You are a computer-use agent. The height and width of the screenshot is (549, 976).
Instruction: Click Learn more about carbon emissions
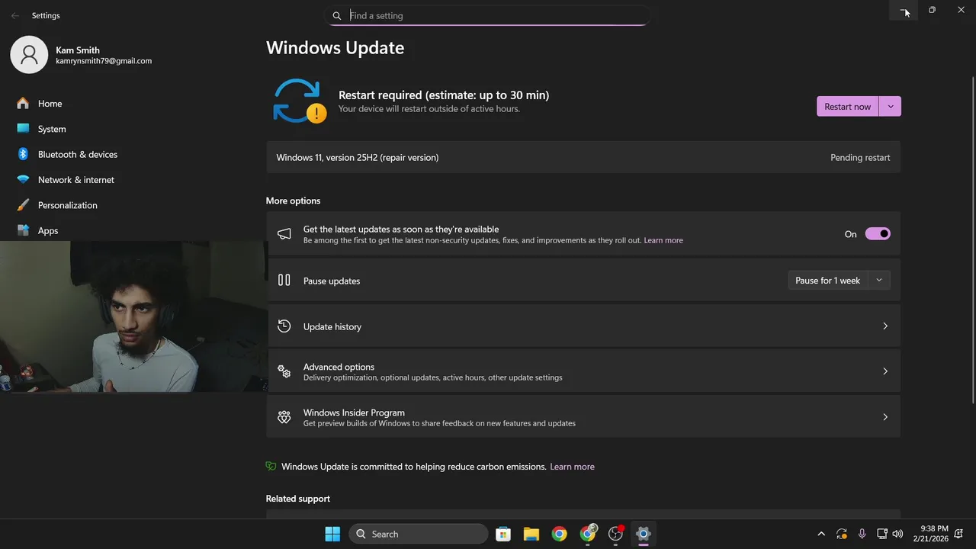point(572,467)
